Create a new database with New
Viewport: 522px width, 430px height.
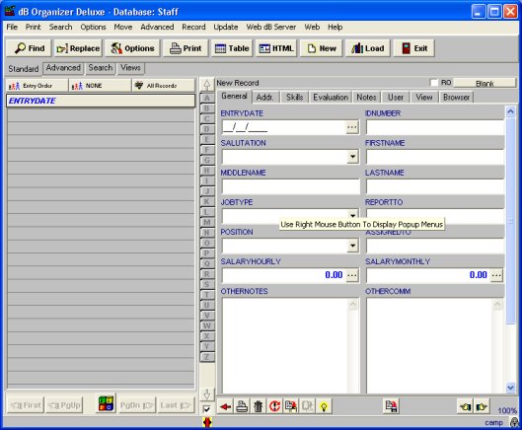pos(322,48)
